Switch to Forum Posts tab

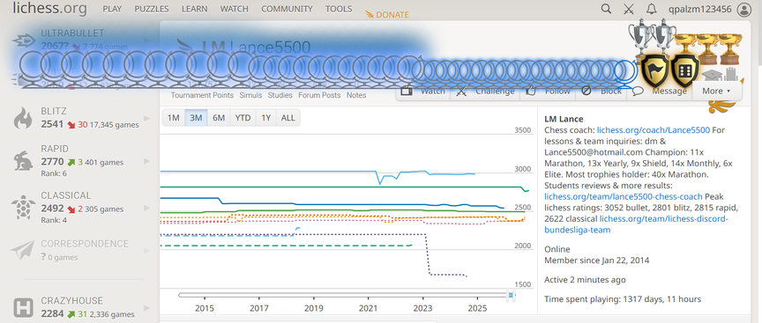tap(319, 95)
